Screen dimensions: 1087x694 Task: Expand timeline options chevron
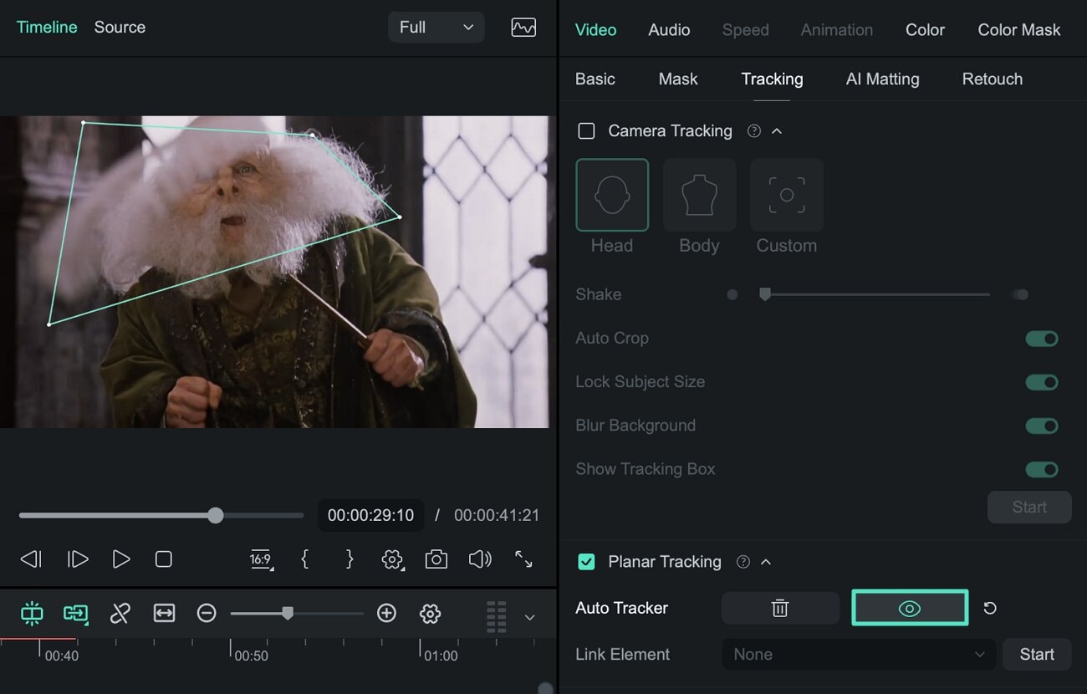tap(529, 617)
